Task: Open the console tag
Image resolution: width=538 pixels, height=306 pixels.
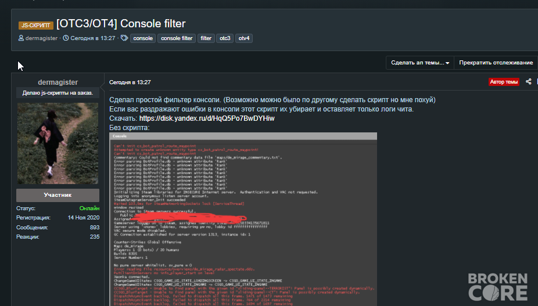Action: (143, 38)
